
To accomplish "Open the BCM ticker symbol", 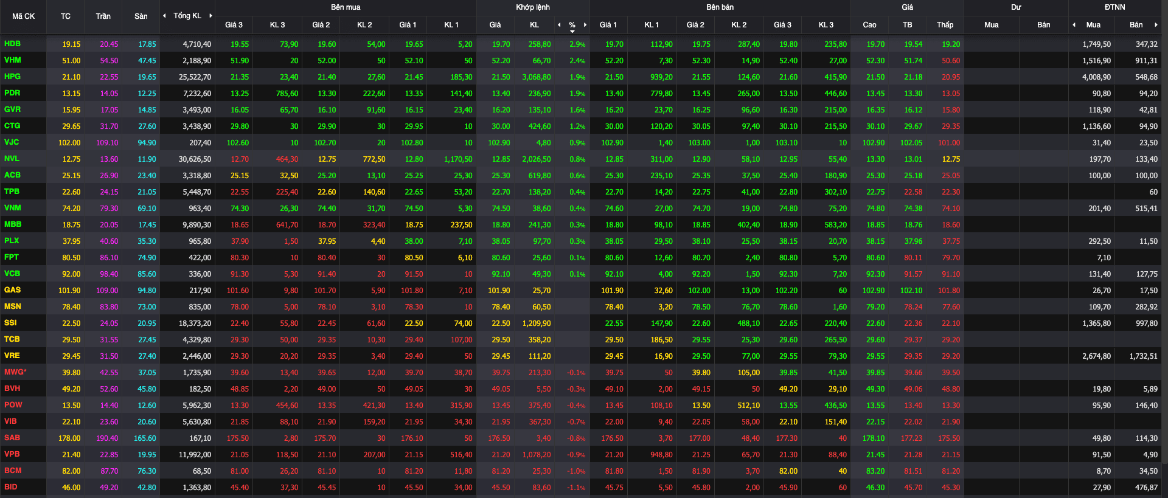I will (x=13, y=471).
